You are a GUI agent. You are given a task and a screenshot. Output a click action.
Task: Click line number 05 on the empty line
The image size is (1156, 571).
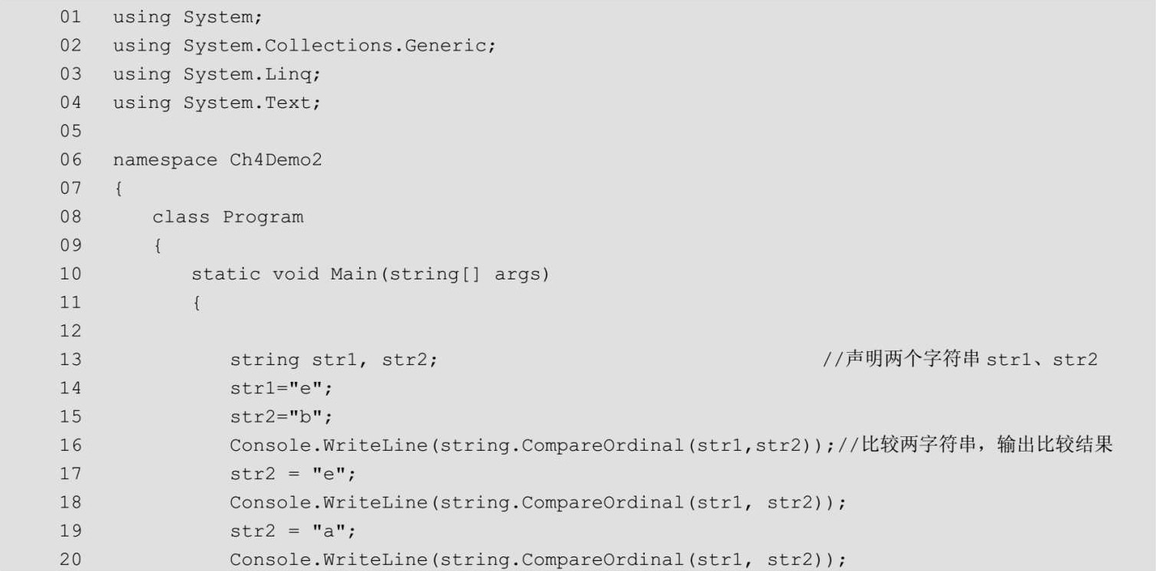[70, 131]
